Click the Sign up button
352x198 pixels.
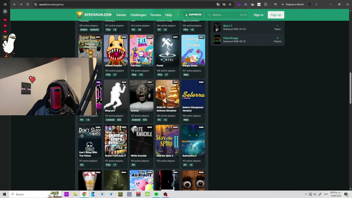276,15
